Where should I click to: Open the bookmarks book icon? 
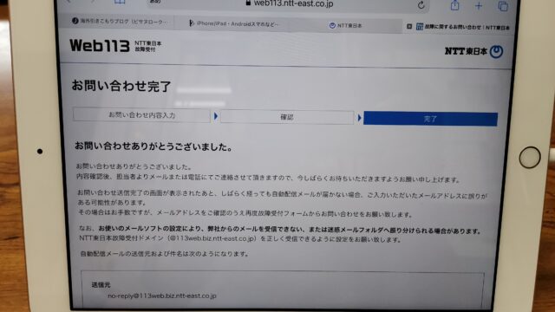point(120,2)
